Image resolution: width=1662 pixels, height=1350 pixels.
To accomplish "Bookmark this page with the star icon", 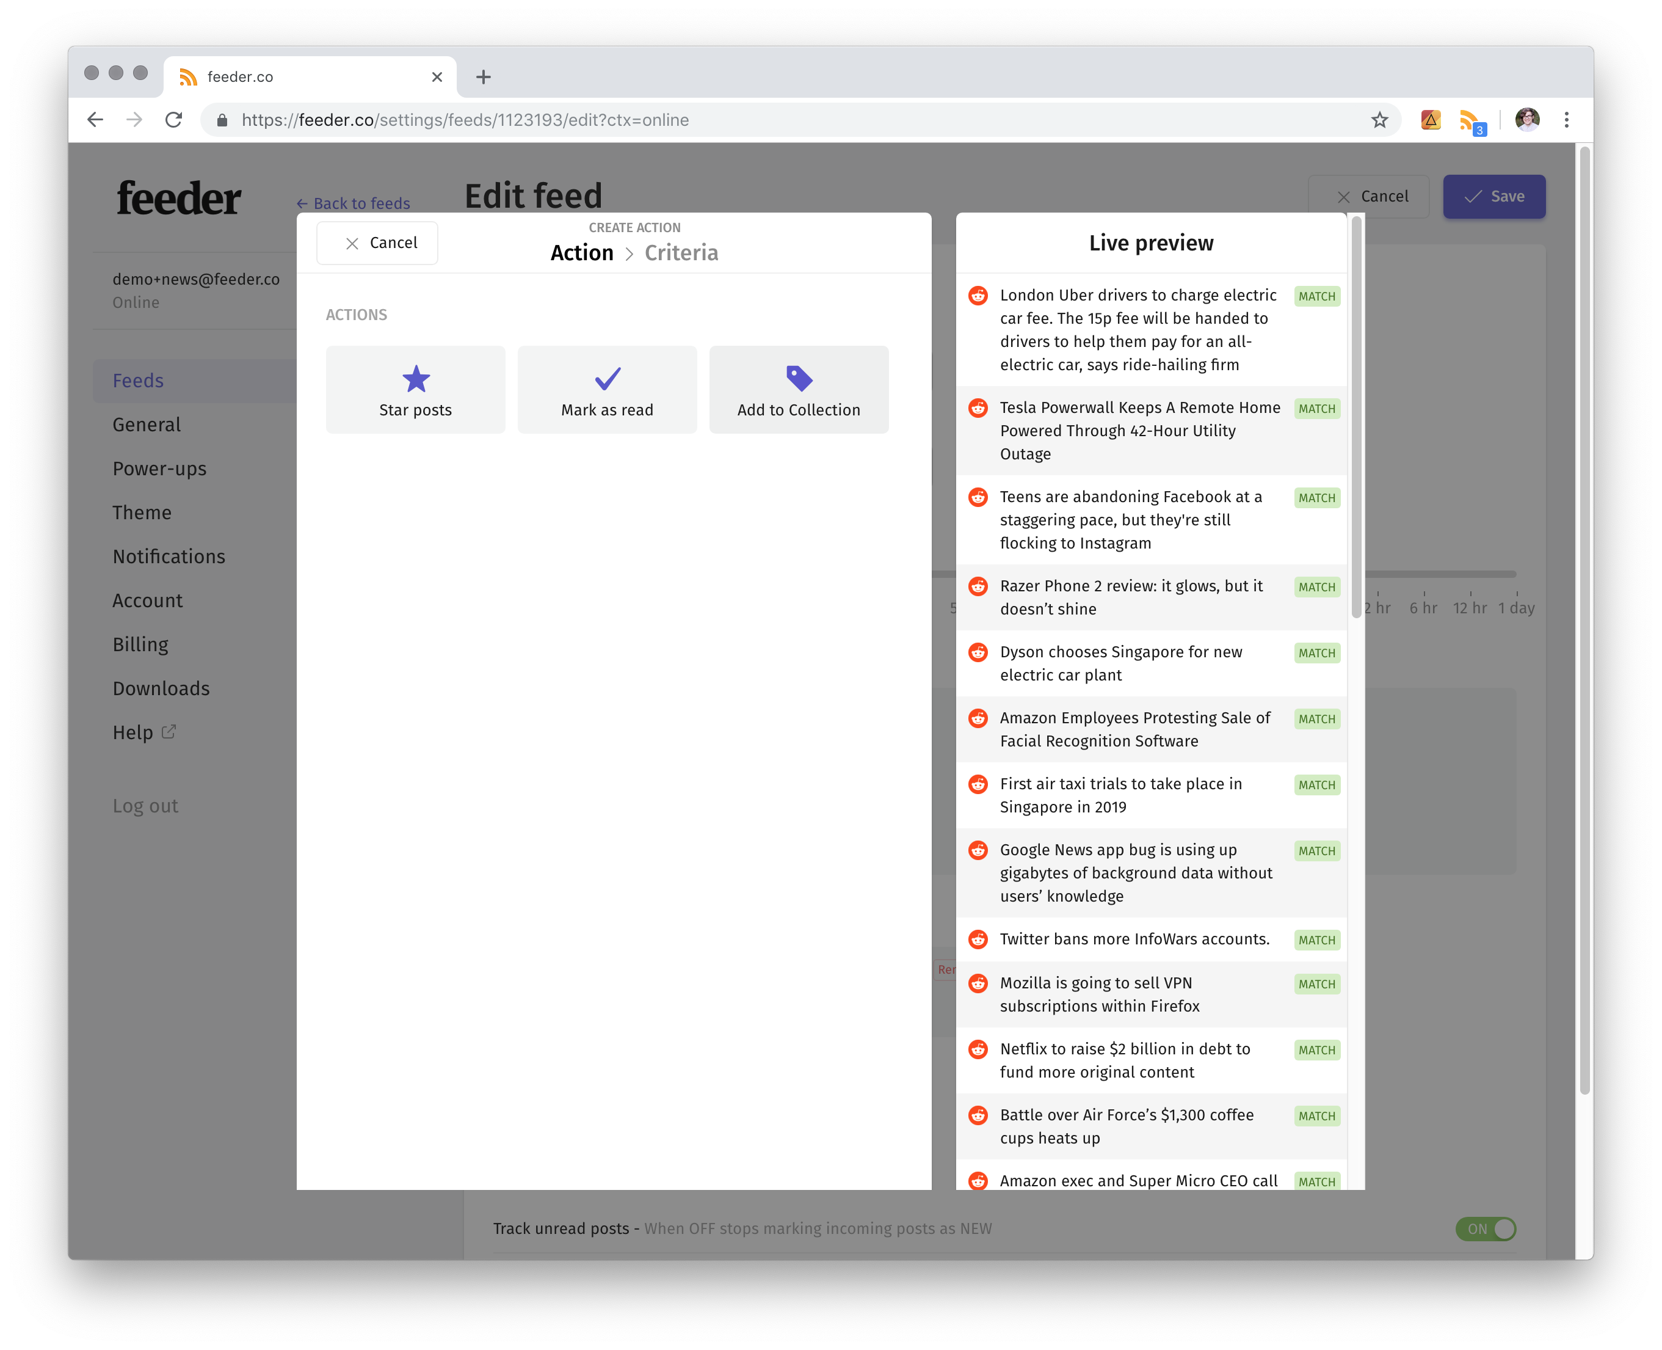I will tap(1380, 120).
